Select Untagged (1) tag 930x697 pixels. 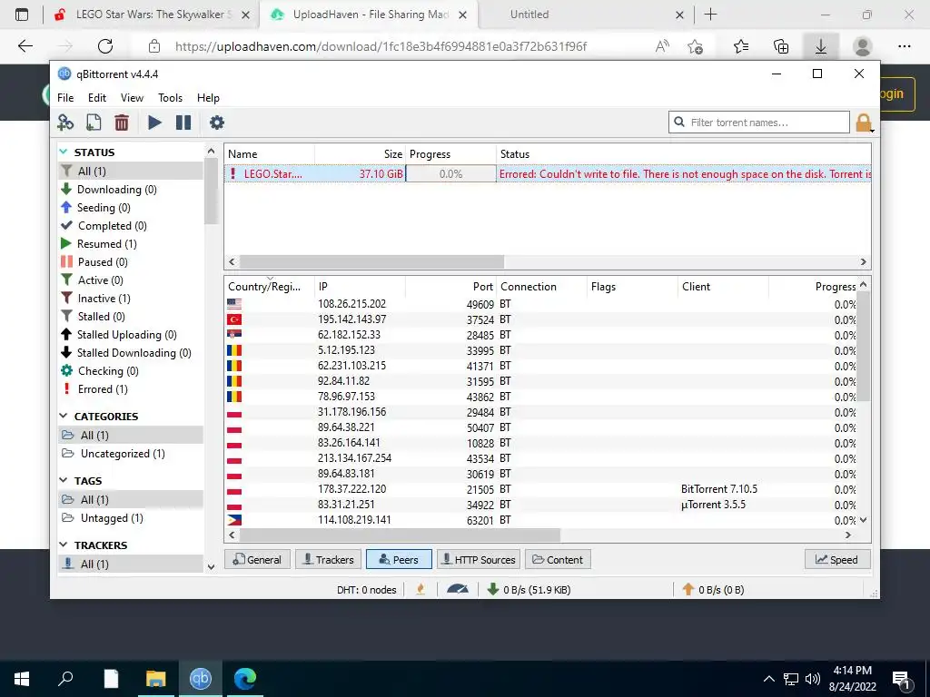coord(131,518)
